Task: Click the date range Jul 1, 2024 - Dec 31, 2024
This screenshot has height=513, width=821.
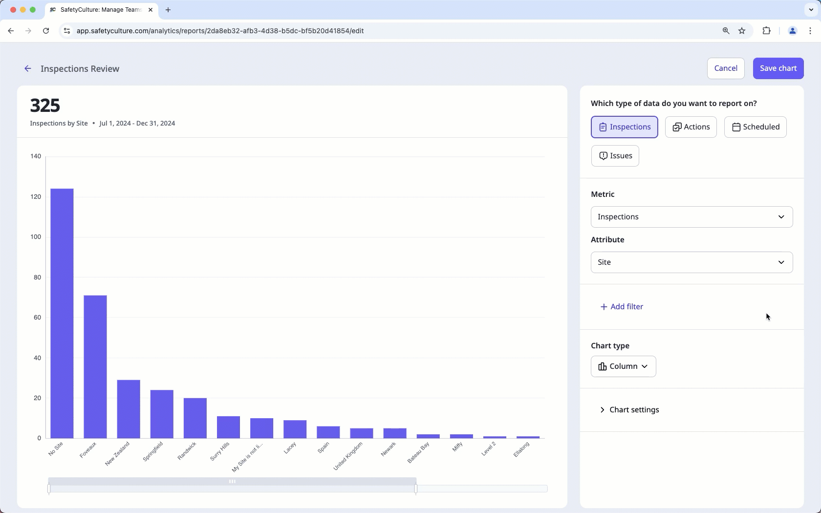Action: [137, 124]
